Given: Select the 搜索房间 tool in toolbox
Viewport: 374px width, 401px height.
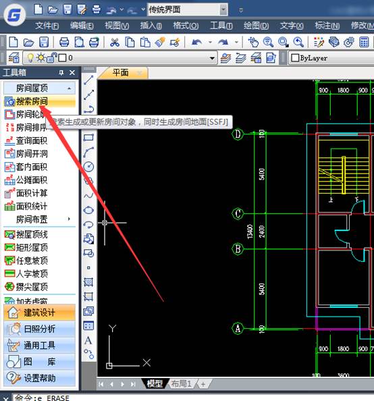Looking at the screenshot, I should tap(40, 101).
